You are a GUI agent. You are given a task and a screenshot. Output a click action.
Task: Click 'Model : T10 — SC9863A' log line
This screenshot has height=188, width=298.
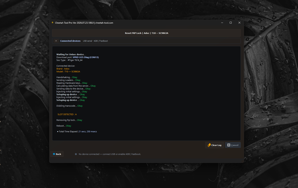[x=68, y=71]
